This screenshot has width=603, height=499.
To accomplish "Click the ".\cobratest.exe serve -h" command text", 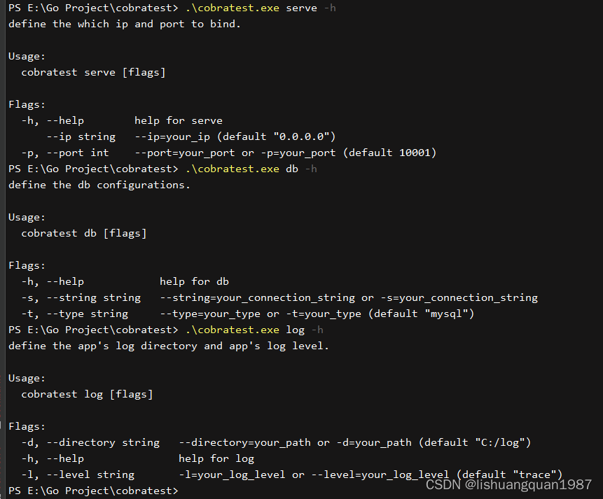I will coord(261,8).
